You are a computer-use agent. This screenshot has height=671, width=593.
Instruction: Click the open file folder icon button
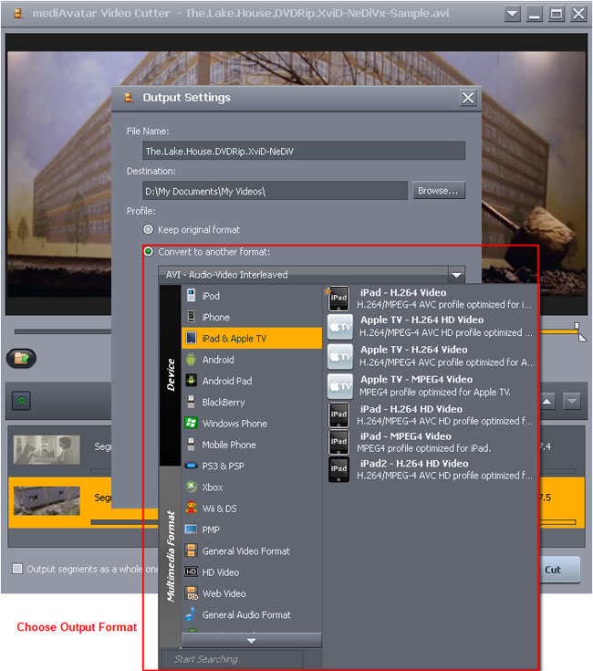[x=21, y=358]
